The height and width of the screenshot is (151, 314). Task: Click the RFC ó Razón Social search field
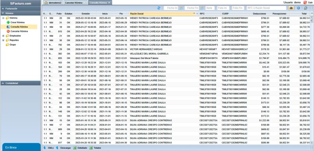(266, 8)
